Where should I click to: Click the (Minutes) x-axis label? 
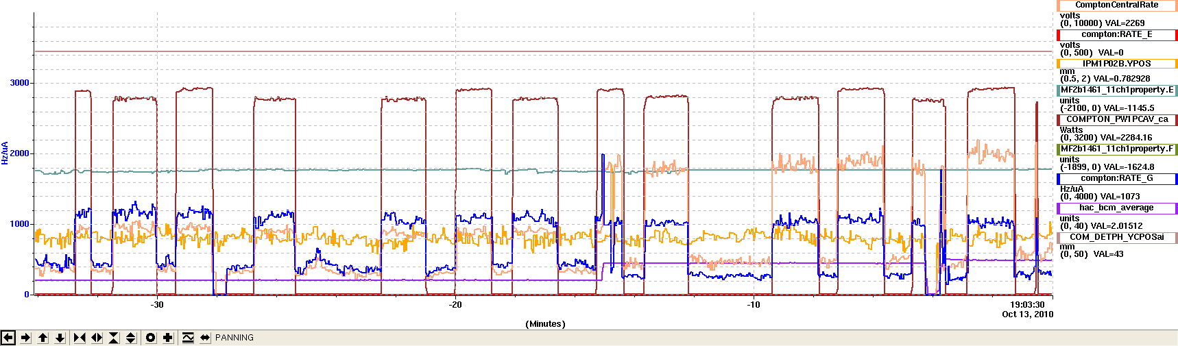click(x=546, y=324)
